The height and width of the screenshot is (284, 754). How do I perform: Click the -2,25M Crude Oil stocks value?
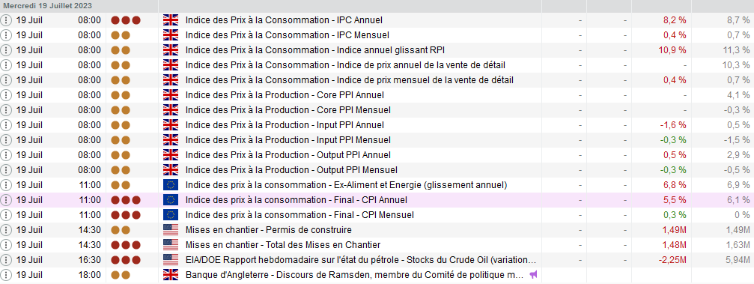tap(672, 260)
